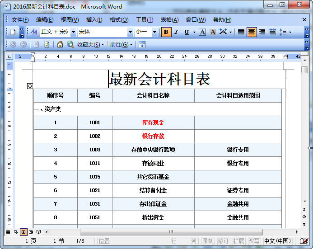Toggle 改写 overtype mode in status bar

coord(254,241)
